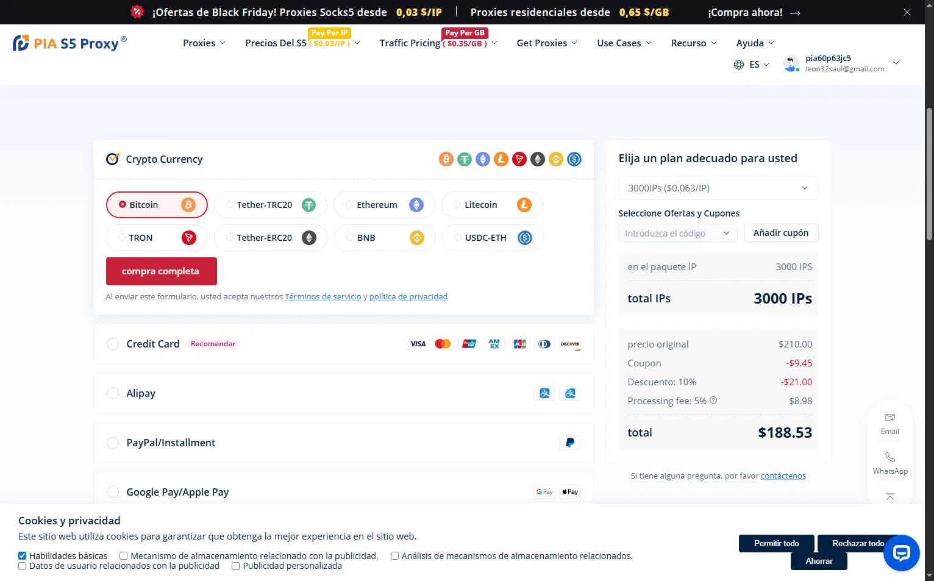Click the PayPal logo icon

[570, 443]
